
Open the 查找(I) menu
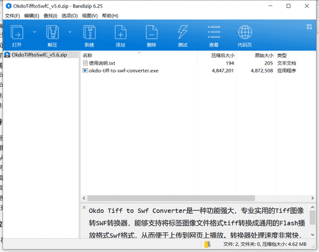click(x=50, y=16)
